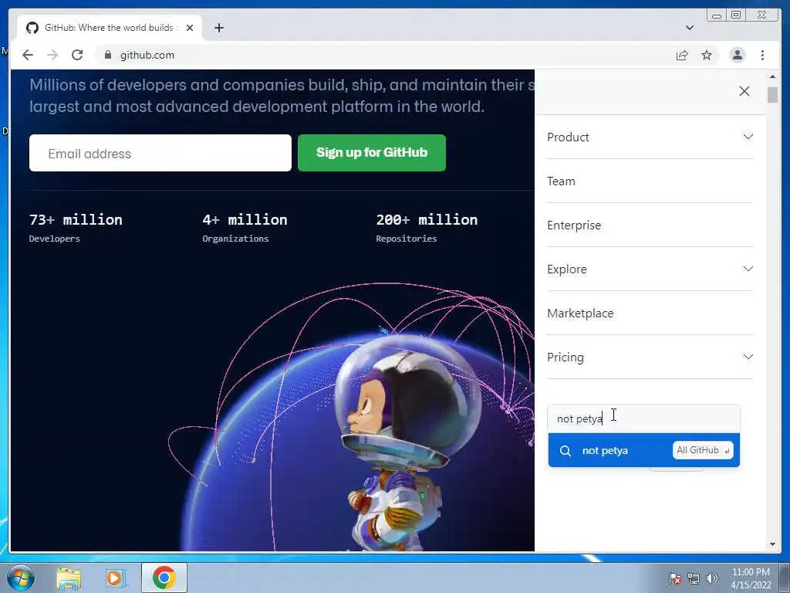Image resolution: width=790 pixels, height=593 pixels.
Task: Close the GitHub navigation menu panel
Action: click(744, 91)
